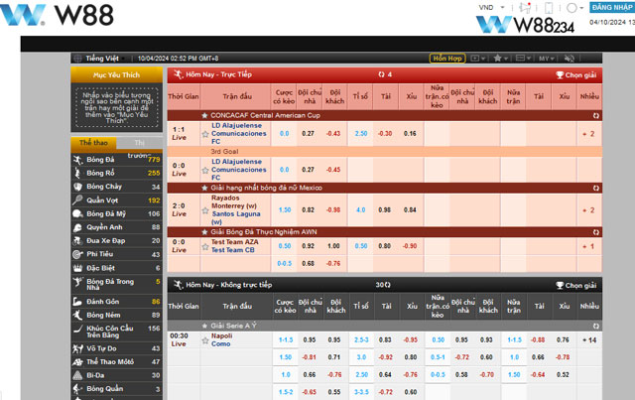Click the 2.5-3 total line for Napoli
Viewport: 635px width, 400px height.
point(361,340)
